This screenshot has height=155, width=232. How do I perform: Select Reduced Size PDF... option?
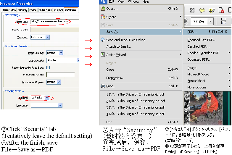202,40
